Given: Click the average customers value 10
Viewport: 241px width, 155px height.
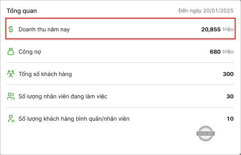Looking at the screenshot, I should [230, 119].
